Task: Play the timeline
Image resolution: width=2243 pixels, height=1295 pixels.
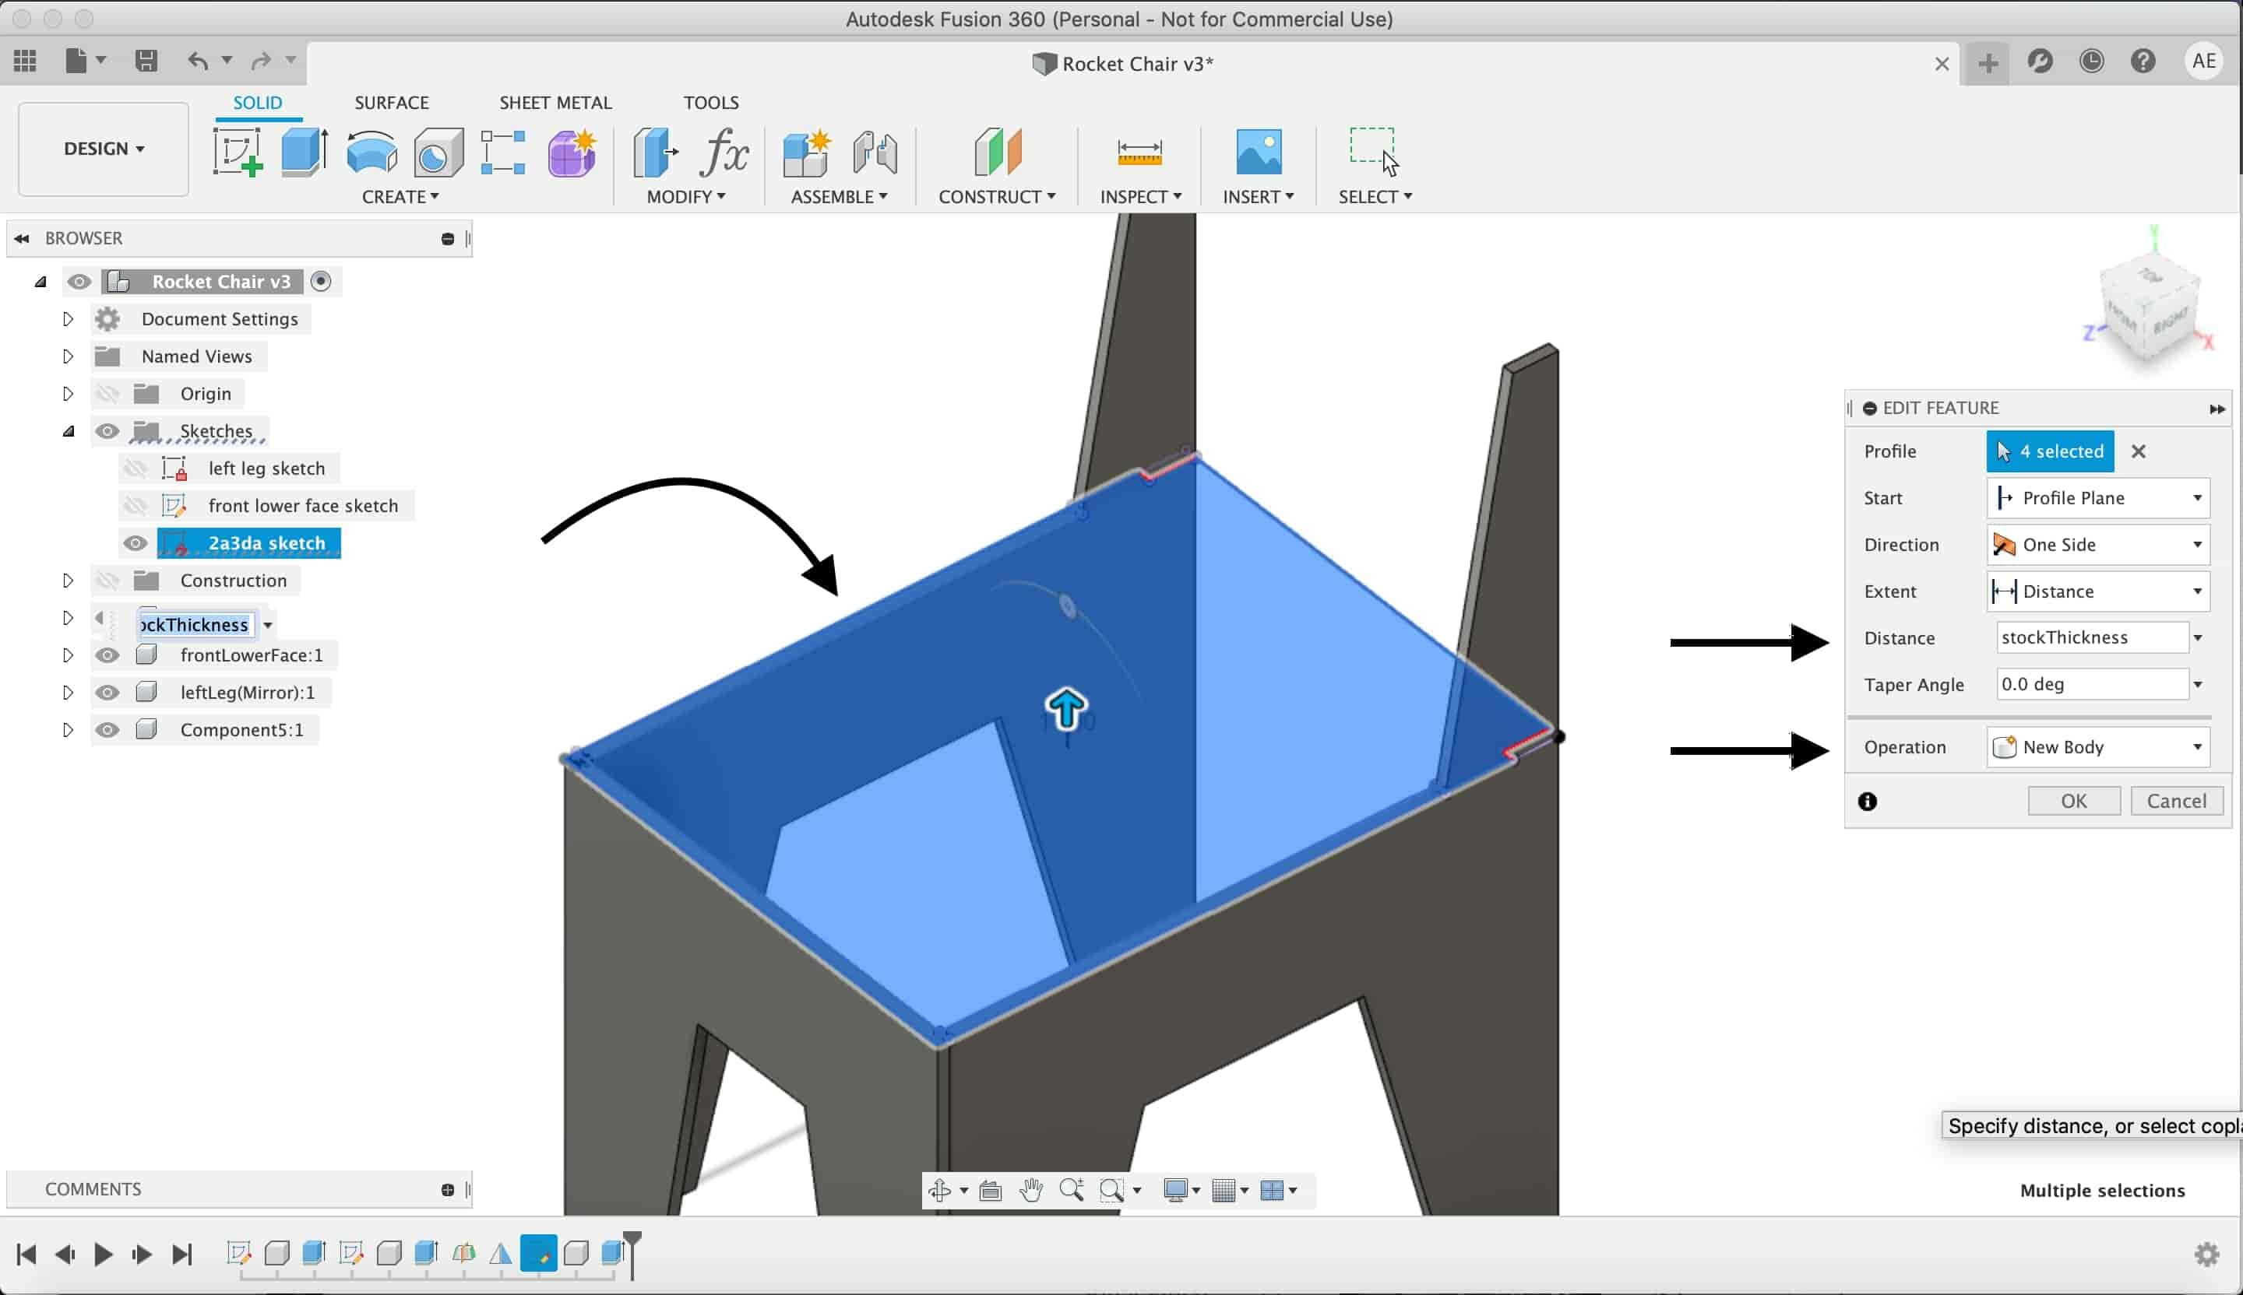Action: click(104, 1254)
